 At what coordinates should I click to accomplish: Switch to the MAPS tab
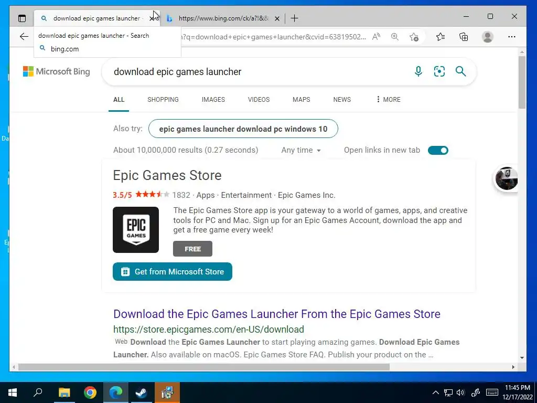302,99
